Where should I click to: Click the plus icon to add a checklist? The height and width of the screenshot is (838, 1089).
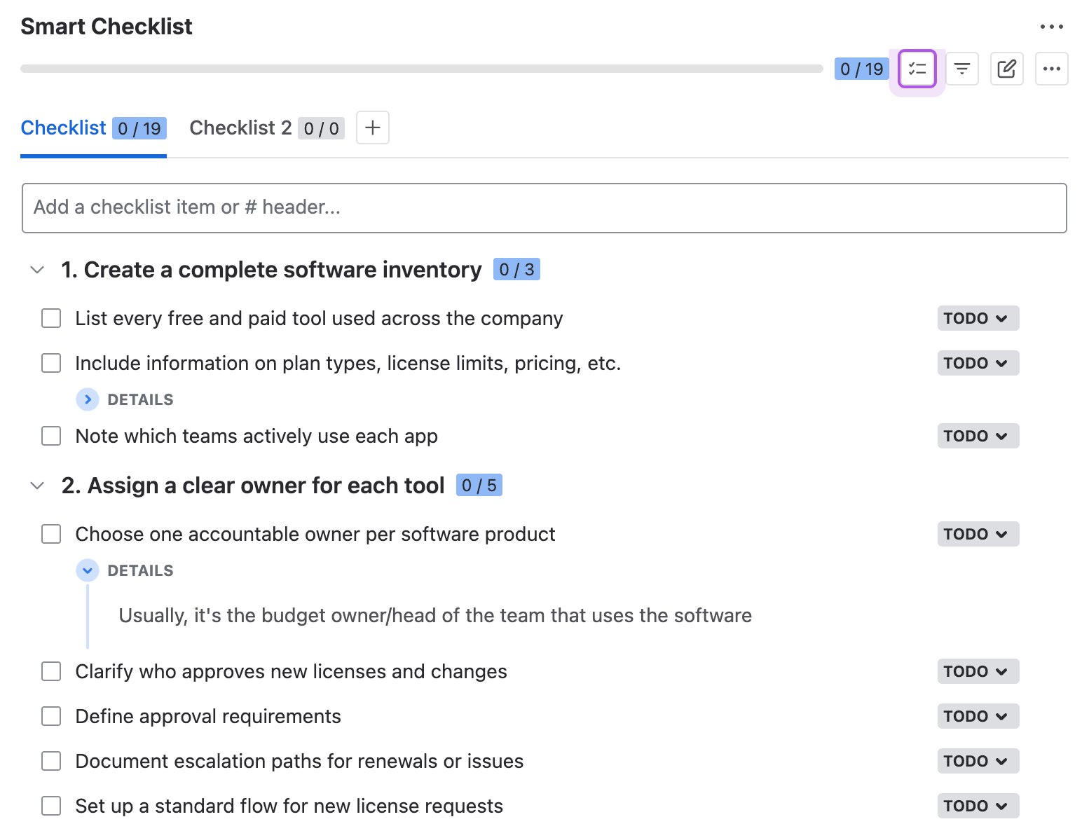coord(372,128)
